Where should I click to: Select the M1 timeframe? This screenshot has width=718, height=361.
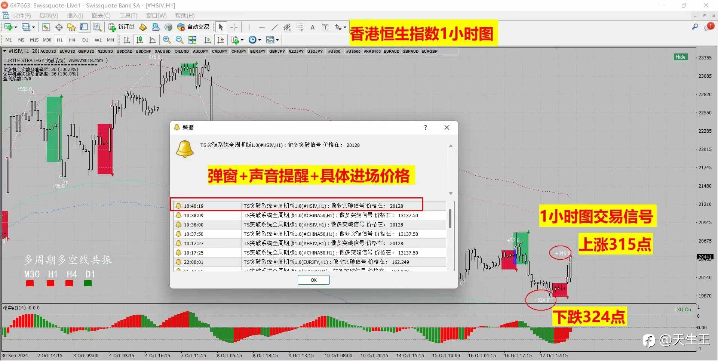(9, 40)
